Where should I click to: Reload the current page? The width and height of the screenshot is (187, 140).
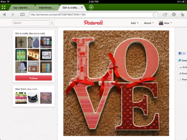pos(154,15)
